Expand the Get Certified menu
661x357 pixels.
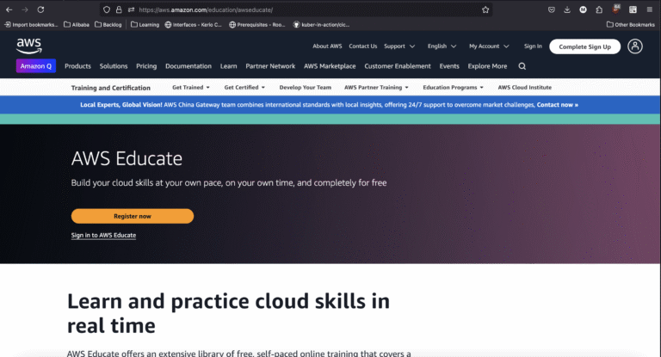(x=244, y=87)
